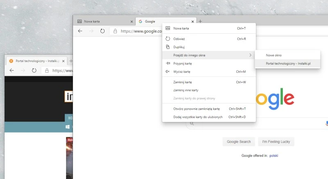Click refresh icon in Instalki.pl window

click(x=34, y=71)
